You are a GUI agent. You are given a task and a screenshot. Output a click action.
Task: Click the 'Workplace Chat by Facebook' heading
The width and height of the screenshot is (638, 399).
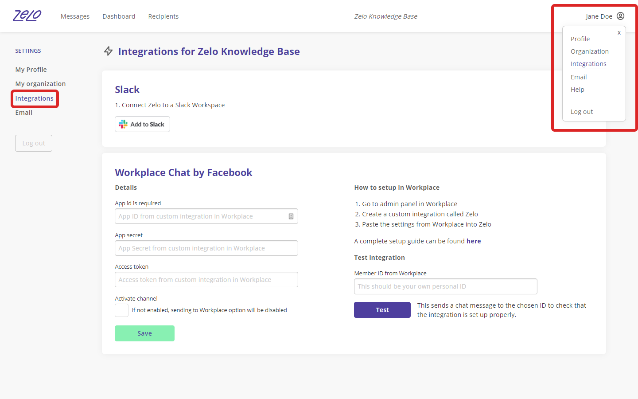point(183,172)
